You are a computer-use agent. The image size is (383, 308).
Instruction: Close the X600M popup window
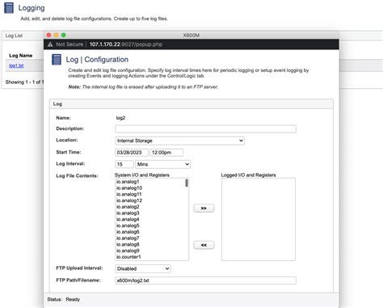pyautogui.click(x=48, y=35)
